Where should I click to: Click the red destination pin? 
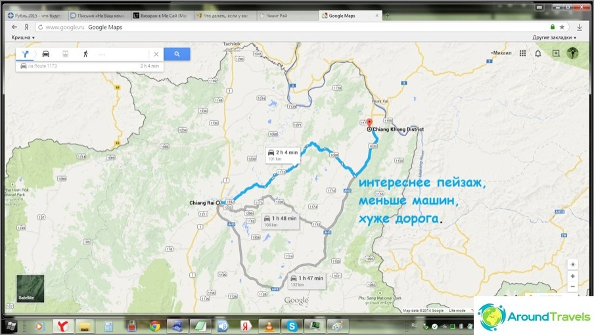click(369, 122)
